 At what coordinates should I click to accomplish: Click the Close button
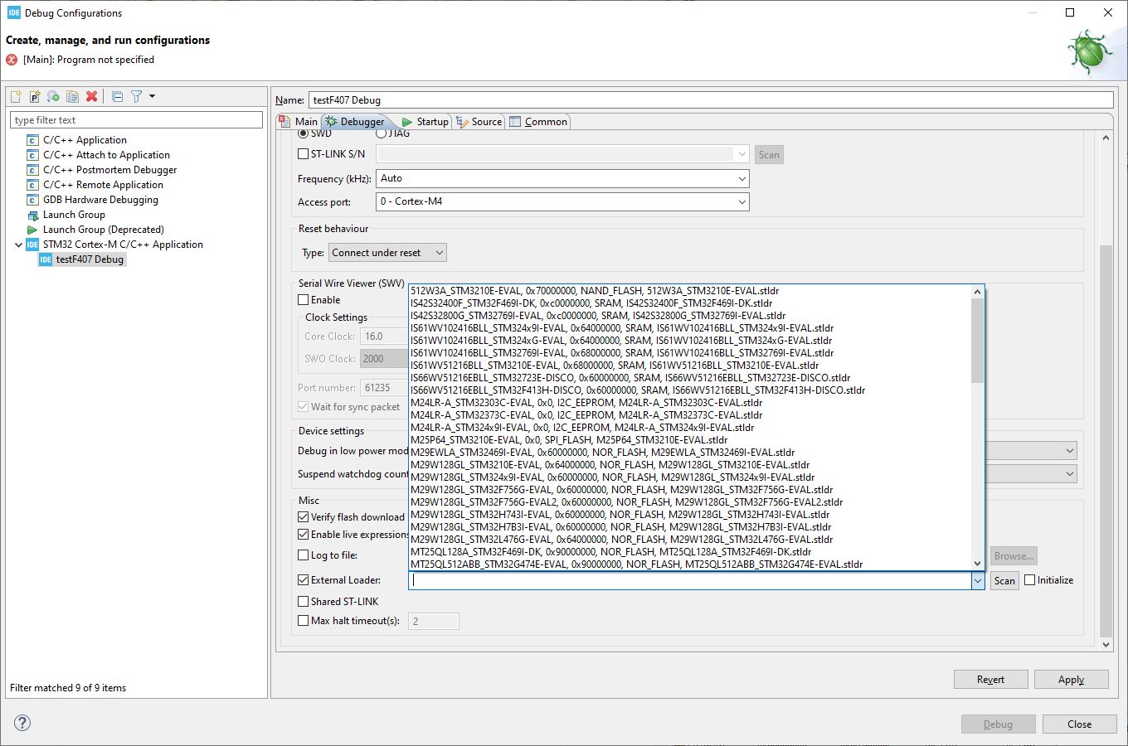point(1079,724)
